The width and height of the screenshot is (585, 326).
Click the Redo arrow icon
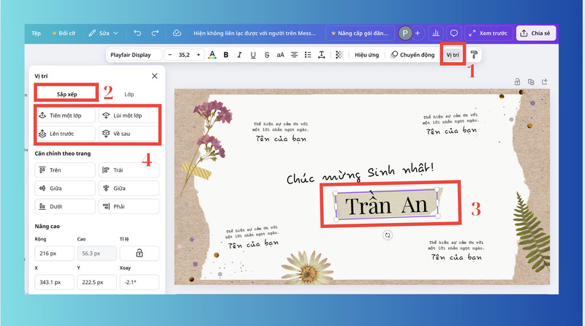tap(154, 33)
